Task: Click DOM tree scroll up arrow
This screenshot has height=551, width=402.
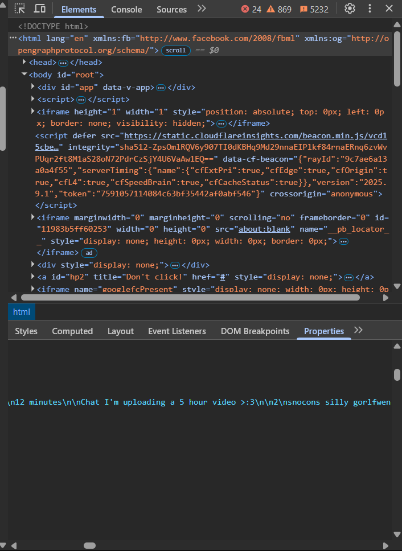Action: tap(397, 24)
